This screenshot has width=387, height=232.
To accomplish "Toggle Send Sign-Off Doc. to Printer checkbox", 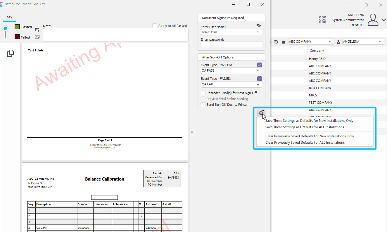I will (x=203, y=105).
